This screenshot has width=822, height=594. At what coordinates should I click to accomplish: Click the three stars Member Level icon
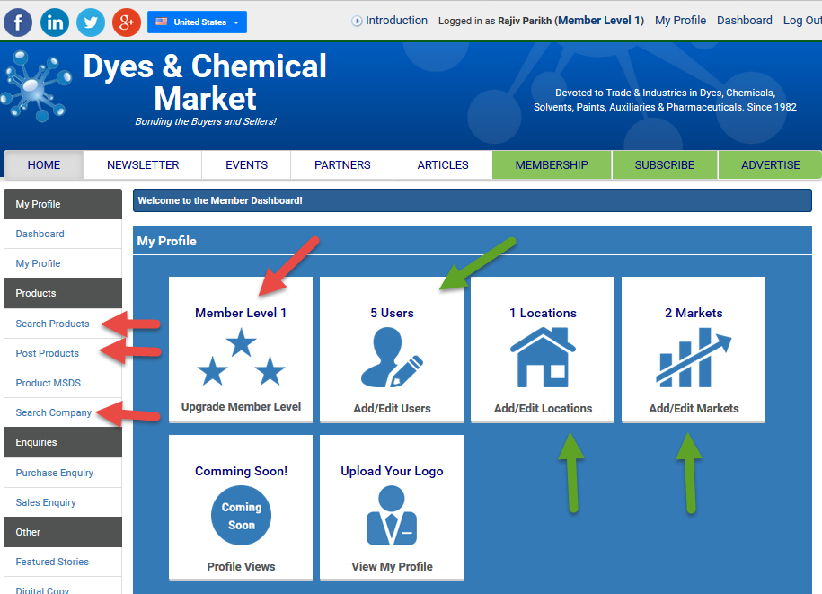click(241, 357)
